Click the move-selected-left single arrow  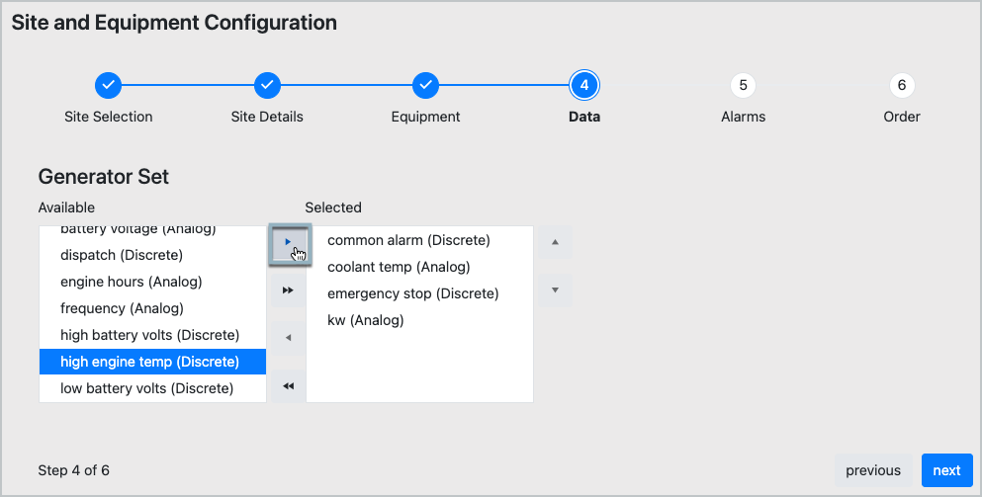[288, 338]
